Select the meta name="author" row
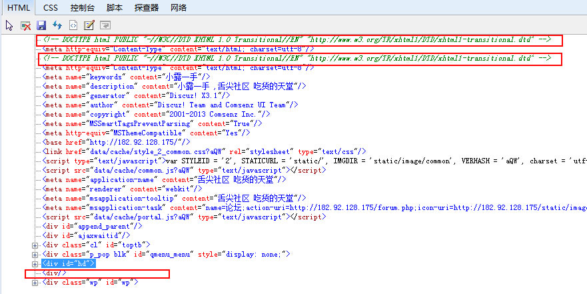This screenshot has width=587, height=294. coord(171,105)
